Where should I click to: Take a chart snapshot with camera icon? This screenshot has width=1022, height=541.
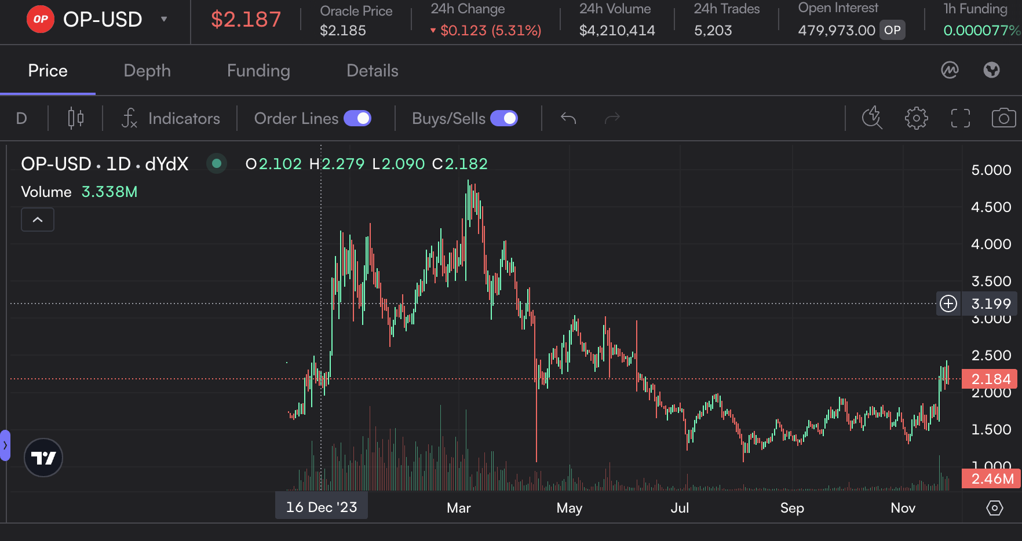pos(1003,118)
